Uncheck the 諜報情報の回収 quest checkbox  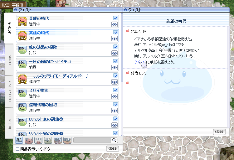click(115, 105)
